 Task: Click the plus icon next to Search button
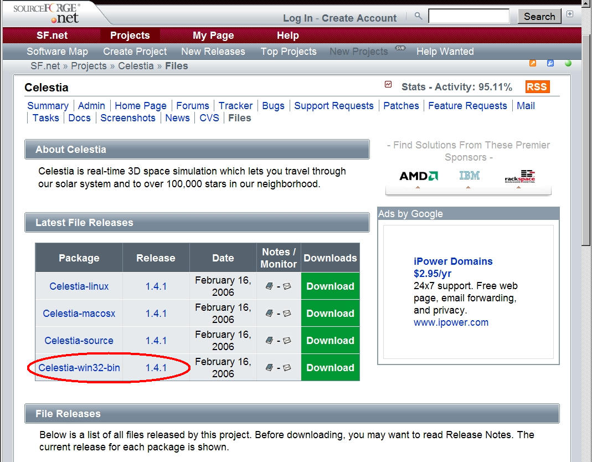(570, 14)
